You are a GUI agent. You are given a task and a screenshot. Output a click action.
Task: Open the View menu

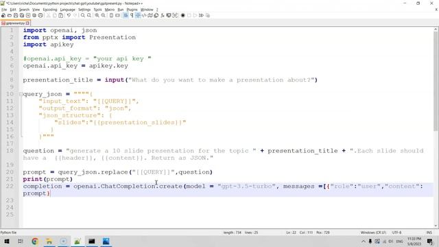click(36, 10)
